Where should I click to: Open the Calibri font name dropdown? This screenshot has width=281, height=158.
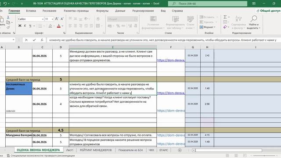point(43,19)
